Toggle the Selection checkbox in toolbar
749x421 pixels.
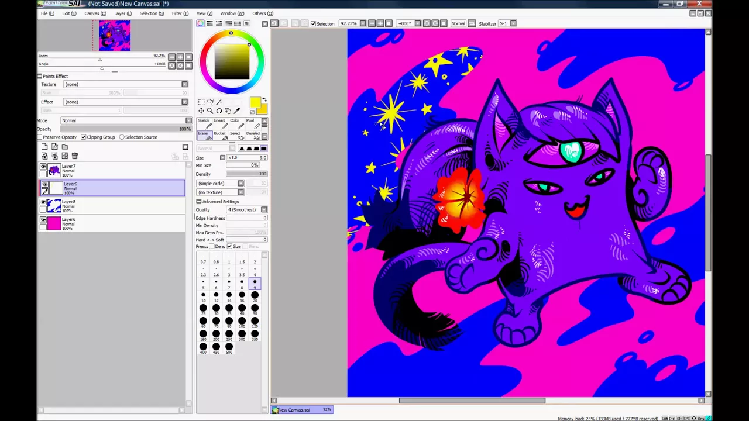[314, 23]
